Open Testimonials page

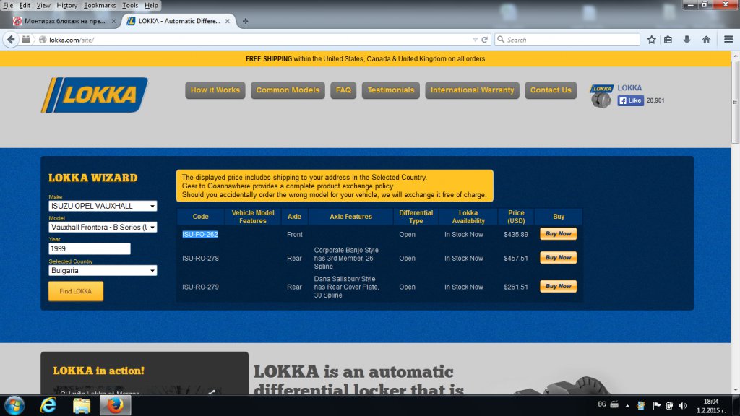(391, 90)
